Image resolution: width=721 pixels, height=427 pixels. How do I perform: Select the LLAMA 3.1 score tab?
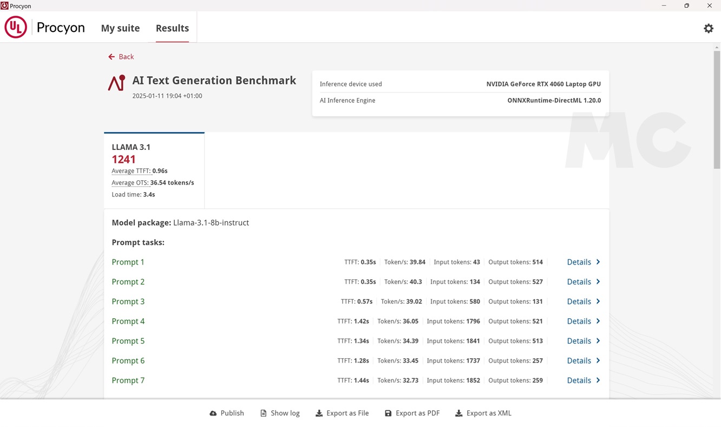pyautogui.click(x=154, y=170)
